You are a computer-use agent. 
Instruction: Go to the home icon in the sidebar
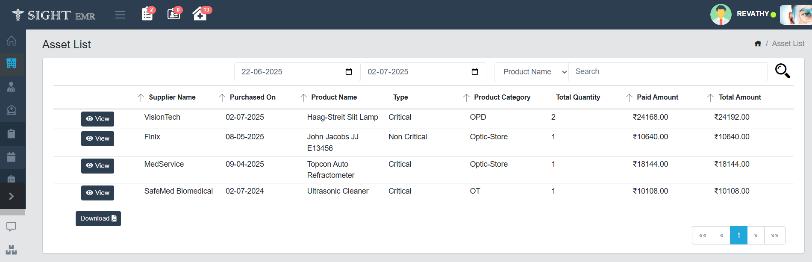pos(12,41)
